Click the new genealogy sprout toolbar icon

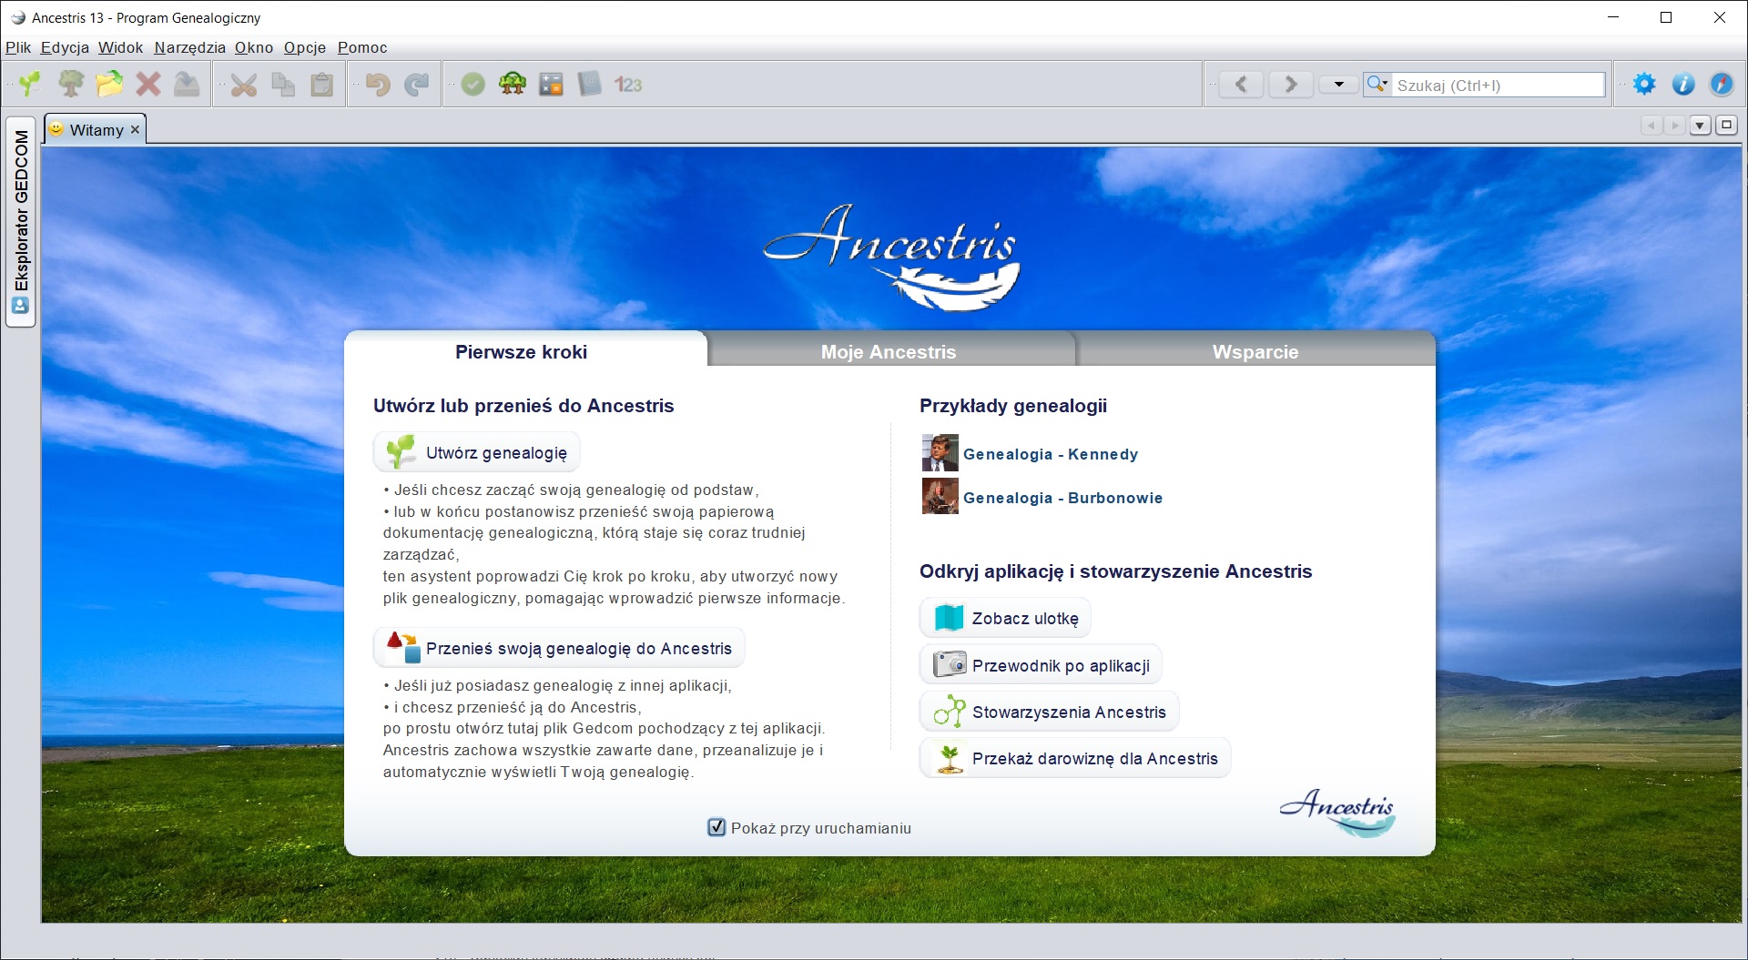(x=30, y=85)
